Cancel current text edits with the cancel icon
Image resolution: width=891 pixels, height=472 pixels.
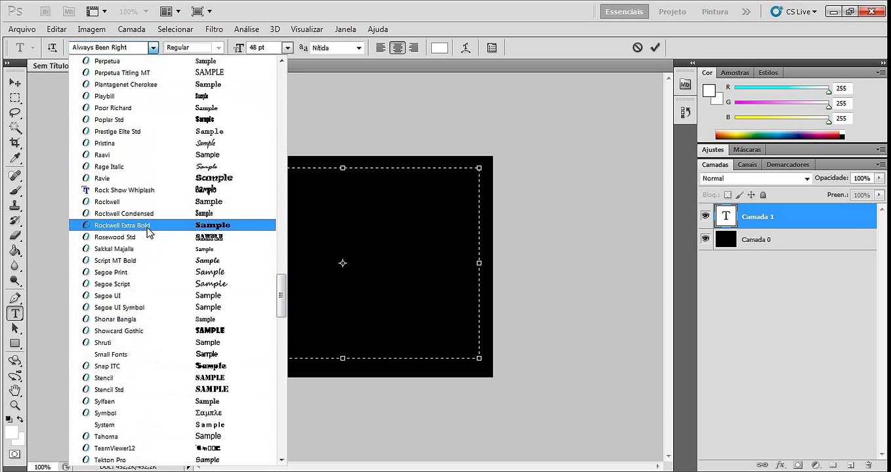[x=637, y=47]
